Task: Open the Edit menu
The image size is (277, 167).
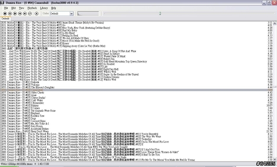Action: [x=13, y=8]
